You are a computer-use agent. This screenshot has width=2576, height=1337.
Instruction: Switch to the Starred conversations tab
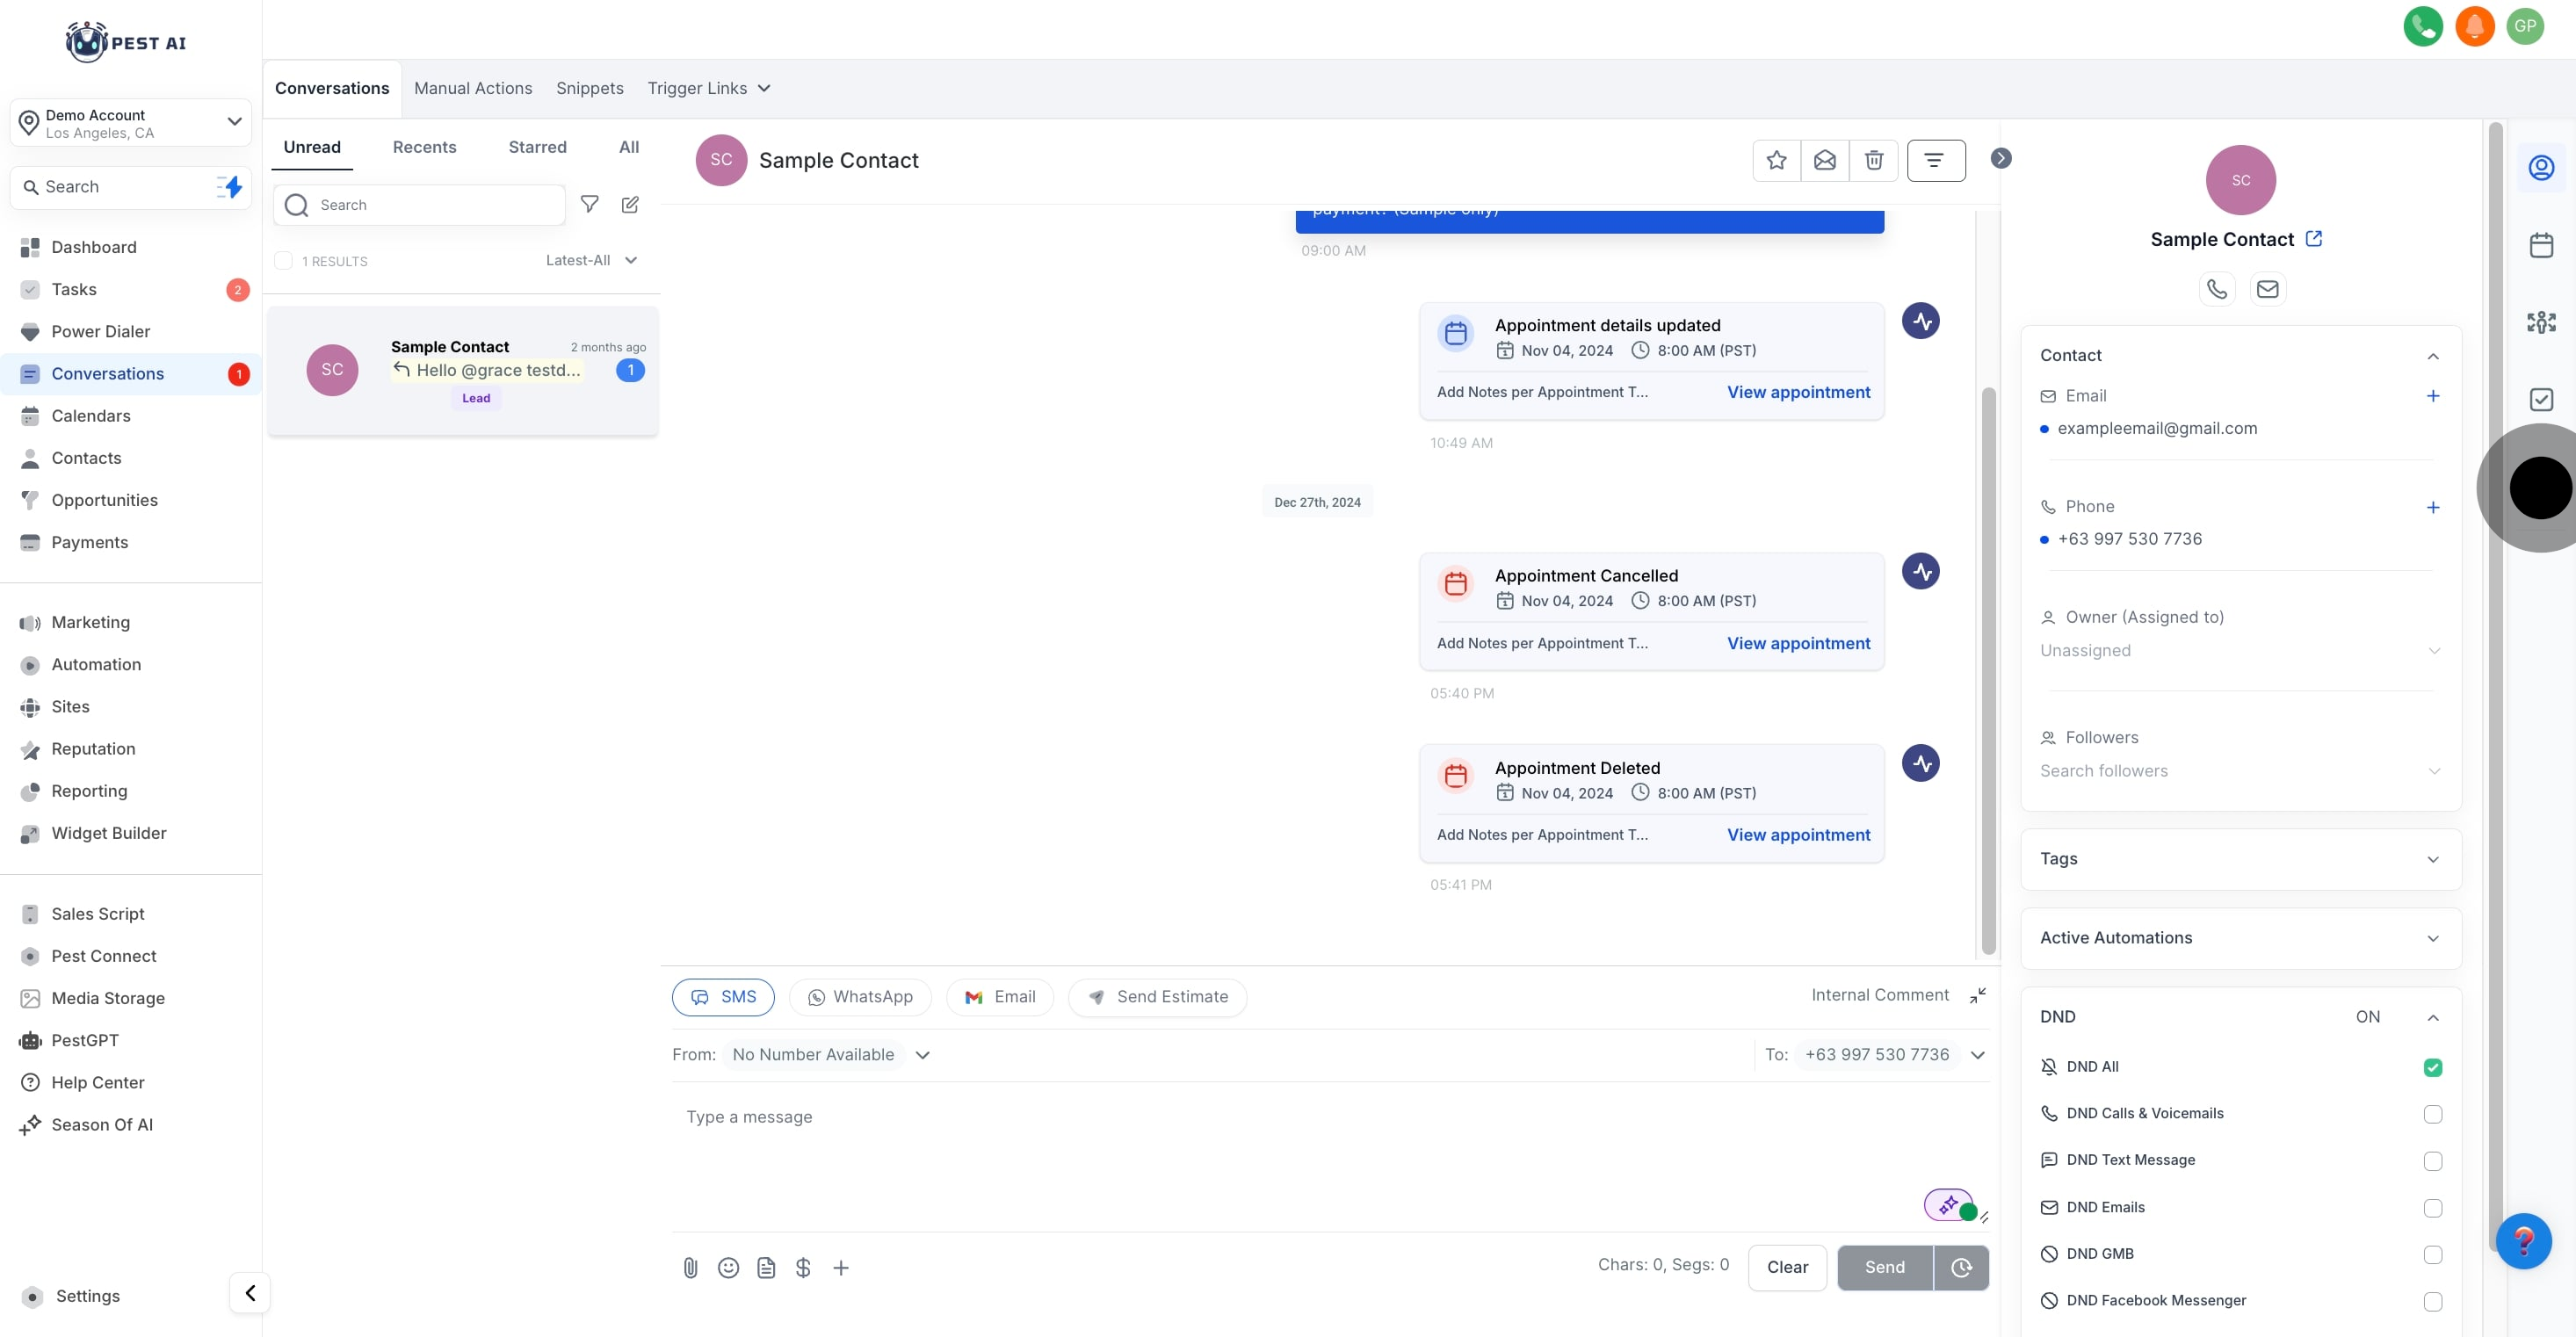537,147
